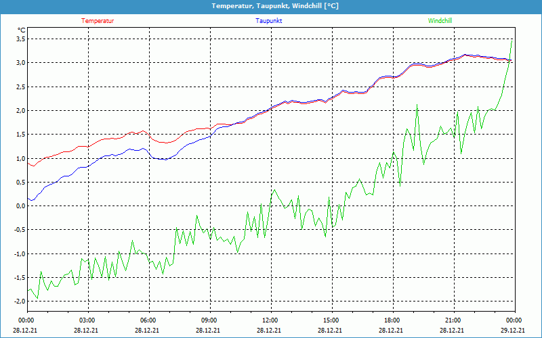Screen dimensions: 542x338
Task: Click the -0,5 y-axis value
Action: (20, 230)
